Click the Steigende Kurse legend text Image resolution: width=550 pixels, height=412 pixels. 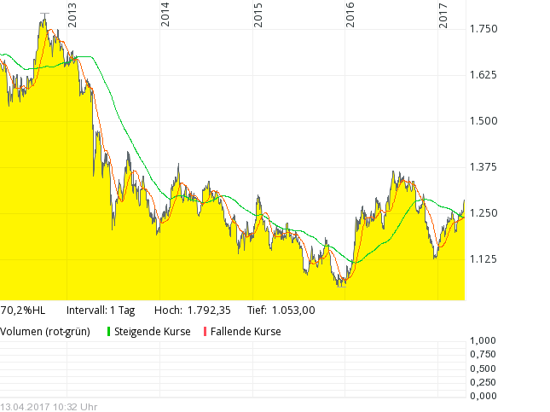(x=152, y=331)
